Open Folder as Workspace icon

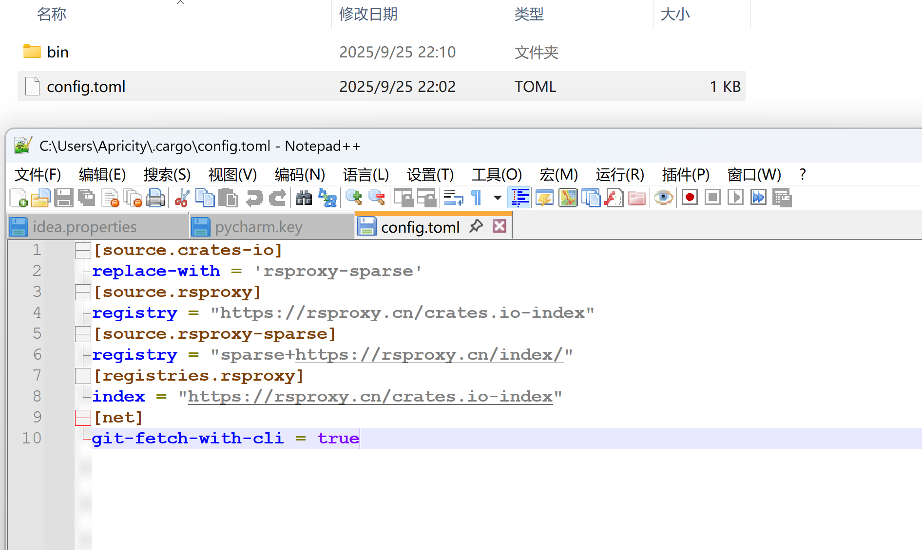pos(637,198)
